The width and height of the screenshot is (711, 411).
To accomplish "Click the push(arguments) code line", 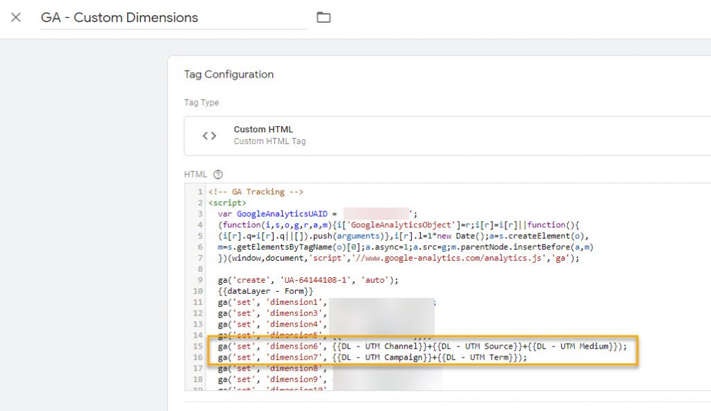I will click(403, 236).
